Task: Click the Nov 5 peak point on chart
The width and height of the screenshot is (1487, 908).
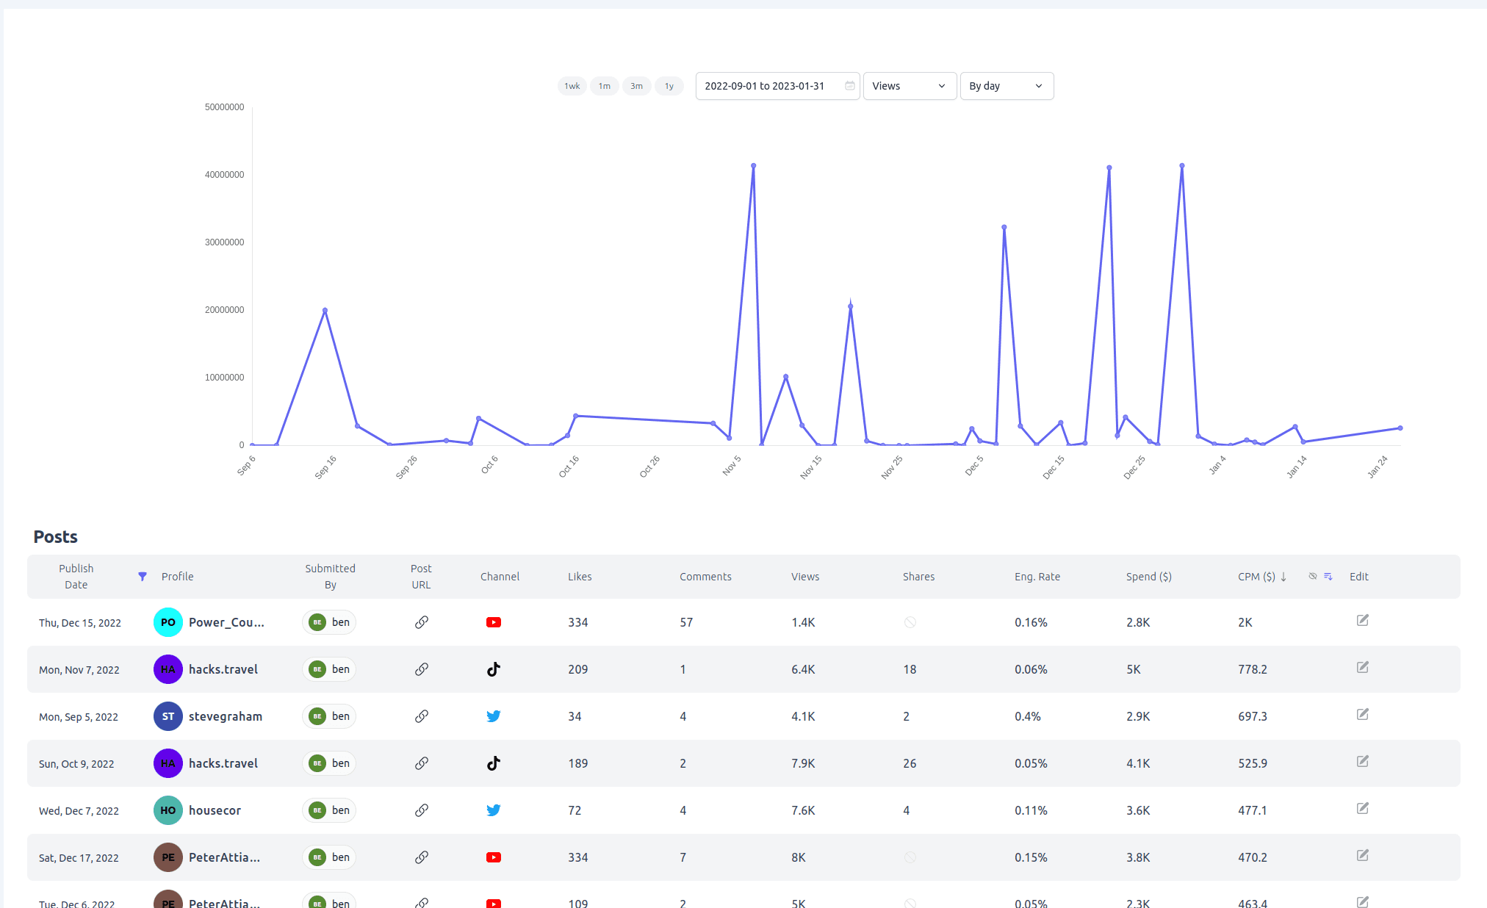Action: 753,166
